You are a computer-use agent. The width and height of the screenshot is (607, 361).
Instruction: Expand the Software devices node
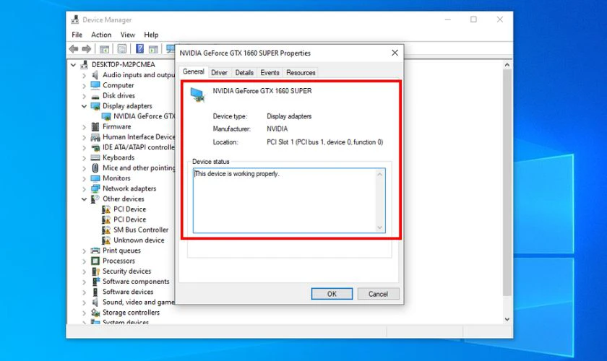(85, 292)
